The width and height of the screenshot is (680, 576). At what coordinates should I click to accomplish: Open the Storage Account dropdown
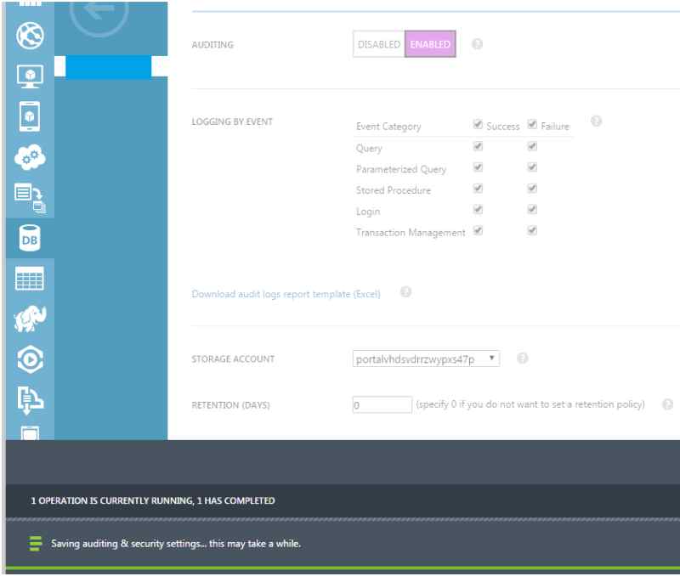pyautogui.click(x=426, y=359)
